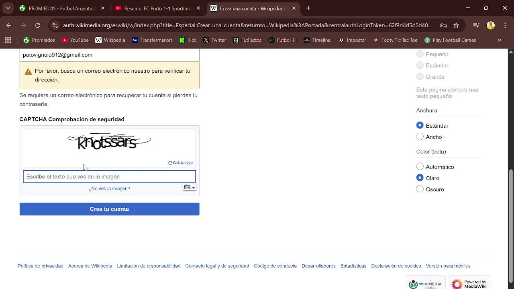This screenshot has width=514, height=289.
Task: Open the Timeline bookmark
Action: pos(317,40)
